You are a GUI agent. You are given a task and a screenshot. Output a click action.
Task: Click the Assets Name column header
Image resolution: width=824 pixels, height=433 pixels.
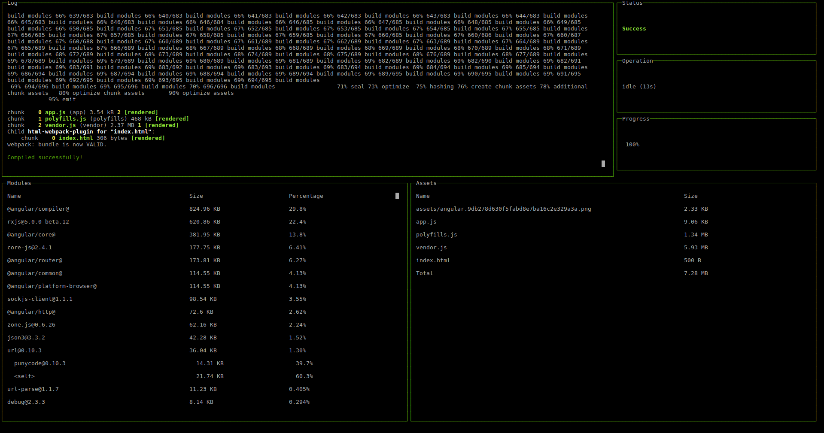[x=423, y=196]
